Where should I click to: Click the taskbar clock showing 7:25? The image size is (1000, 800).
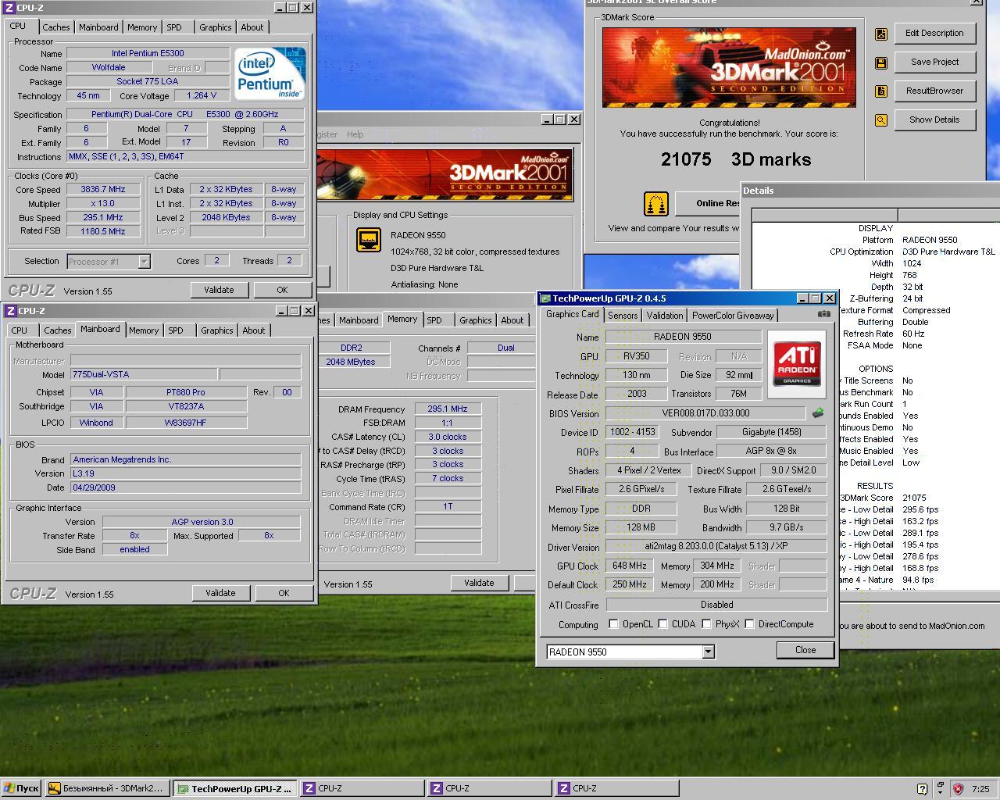[x=980, y=789]
